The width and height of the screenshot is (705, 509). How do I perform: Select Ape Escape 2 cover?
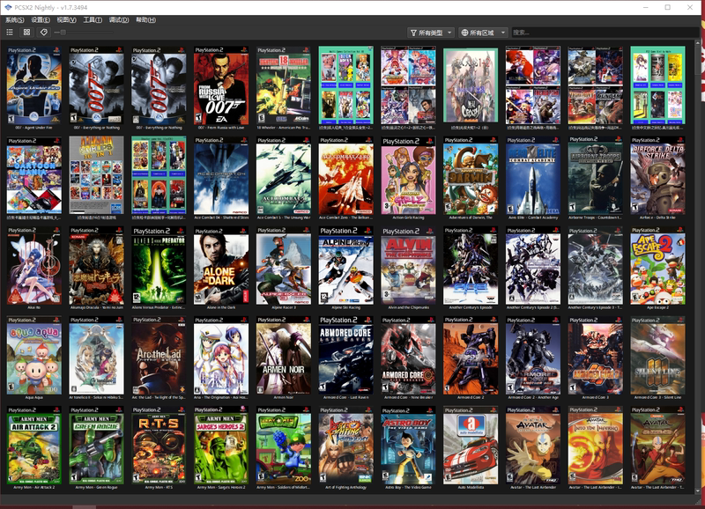[657, 265]
